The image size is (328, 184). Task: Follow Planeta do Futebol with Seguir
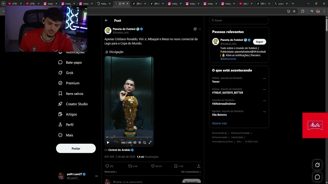click(x=260, y=42)
